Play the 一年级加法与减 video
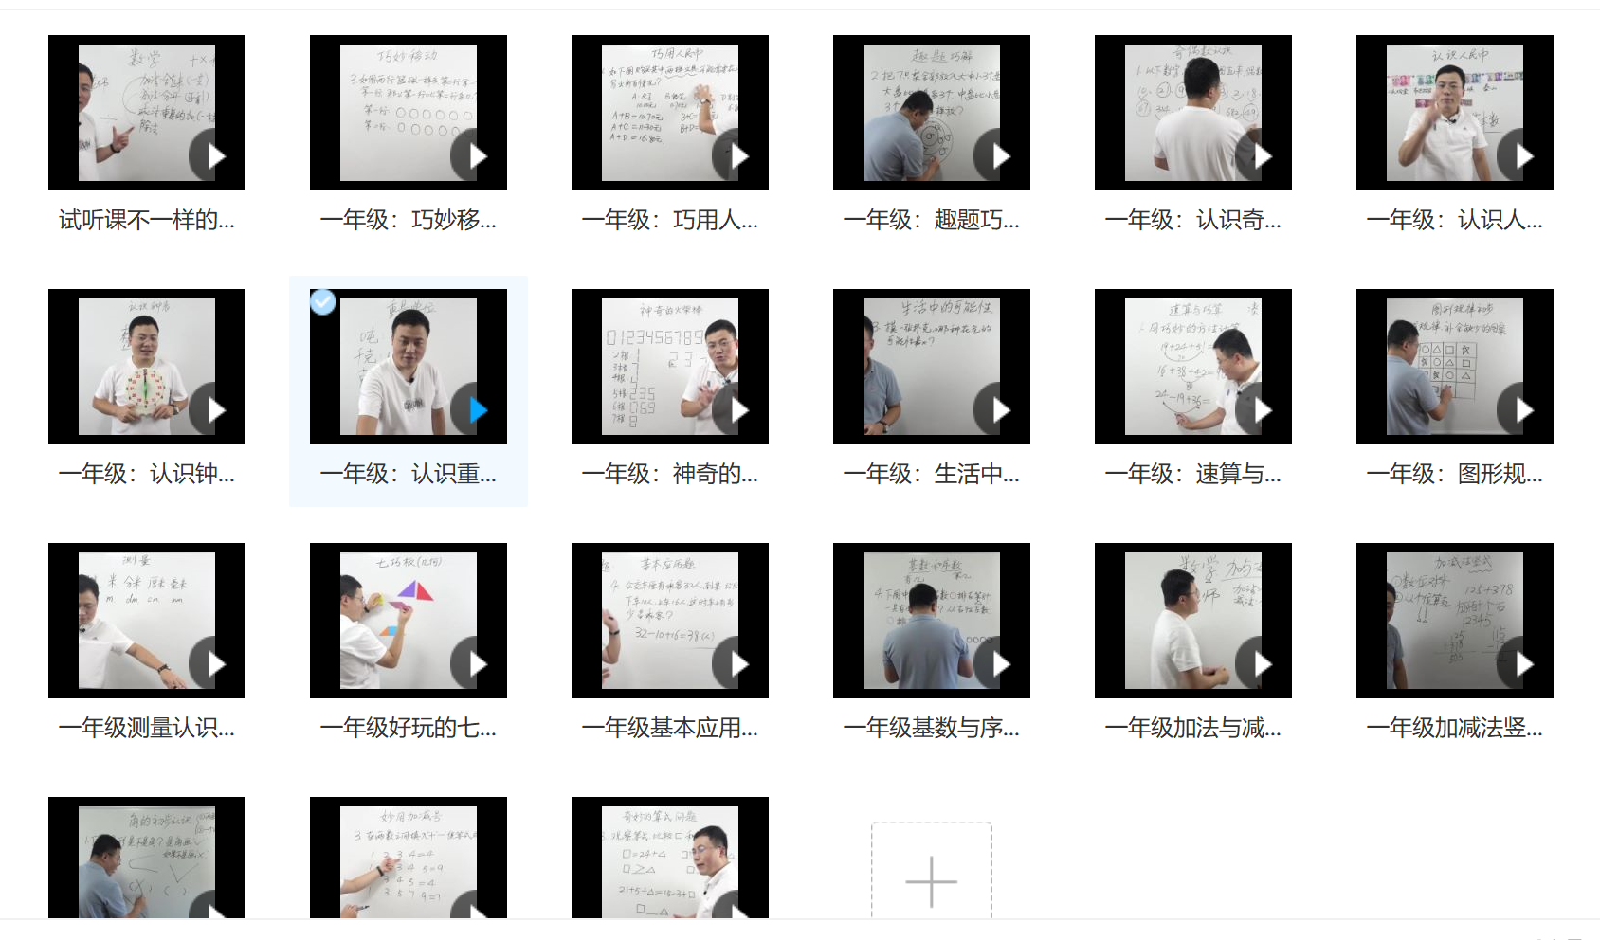 click(1260, 664)
